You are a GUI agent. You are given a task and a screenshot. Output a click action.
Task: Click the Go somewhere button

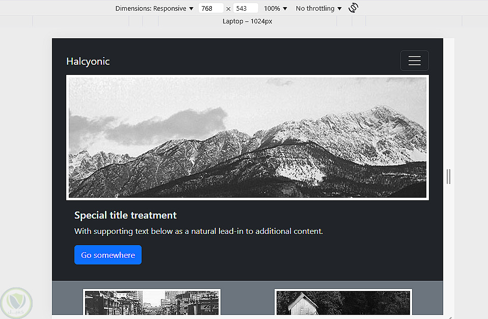pyautogui.click(x=108, y=255)
